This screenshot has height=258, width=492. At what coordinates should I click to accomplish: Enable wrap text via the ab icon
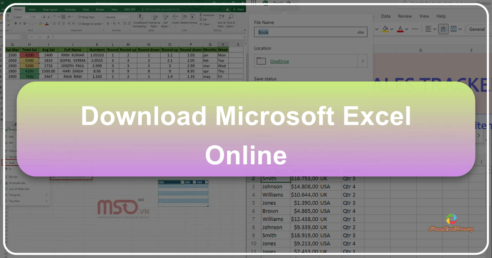(x=443, y=29)
